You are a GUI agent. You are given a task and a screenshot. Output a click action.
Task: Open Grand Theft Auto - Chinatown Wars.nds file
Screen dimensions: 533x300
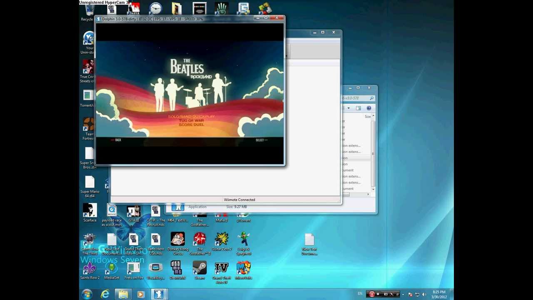[x=134, y=244]
